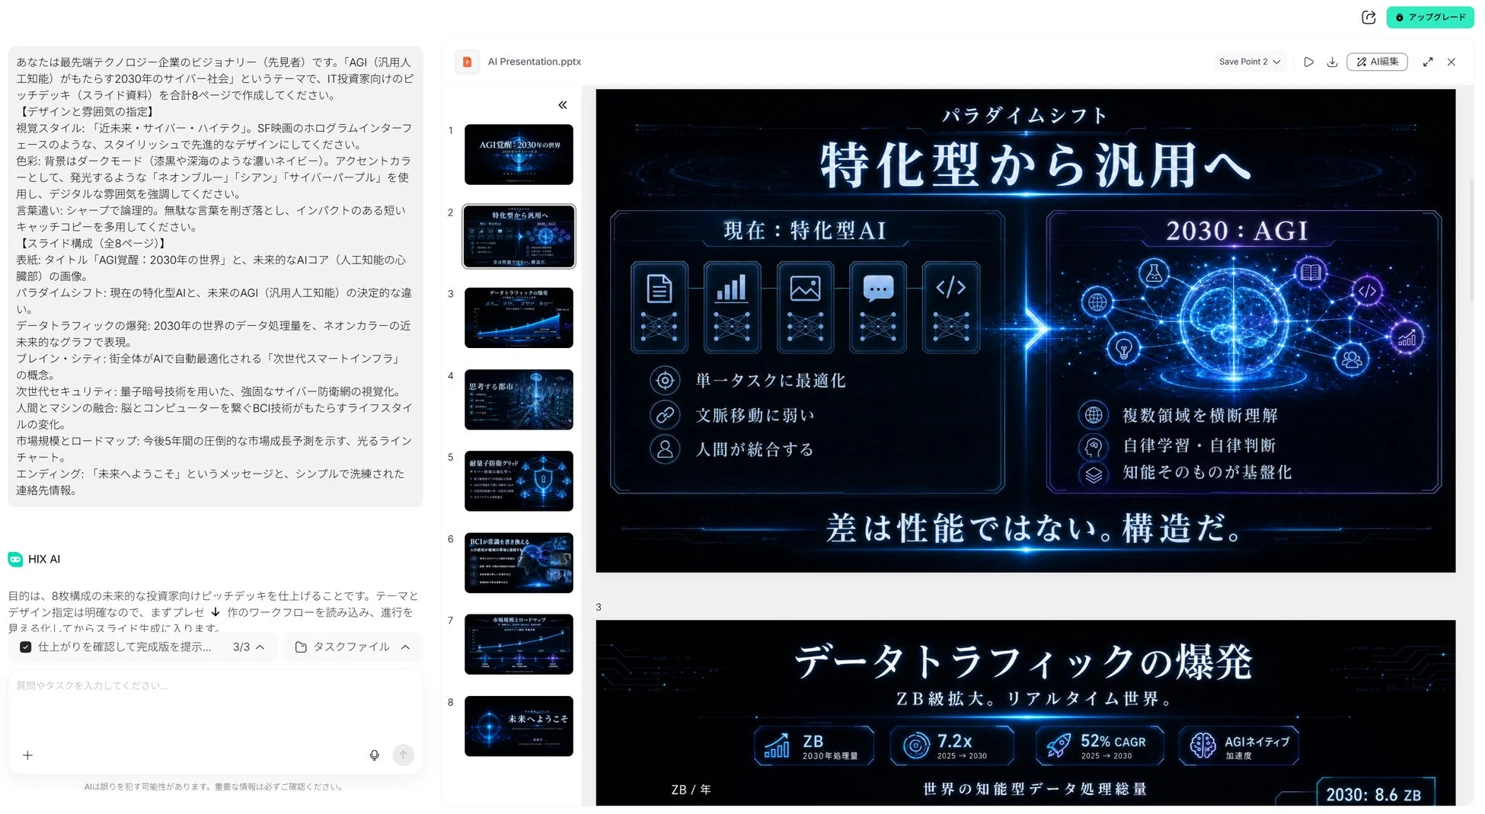
Task: Click the 現在：特化型AI panel header
Action: pyautogui.click(x=806, y=231)
